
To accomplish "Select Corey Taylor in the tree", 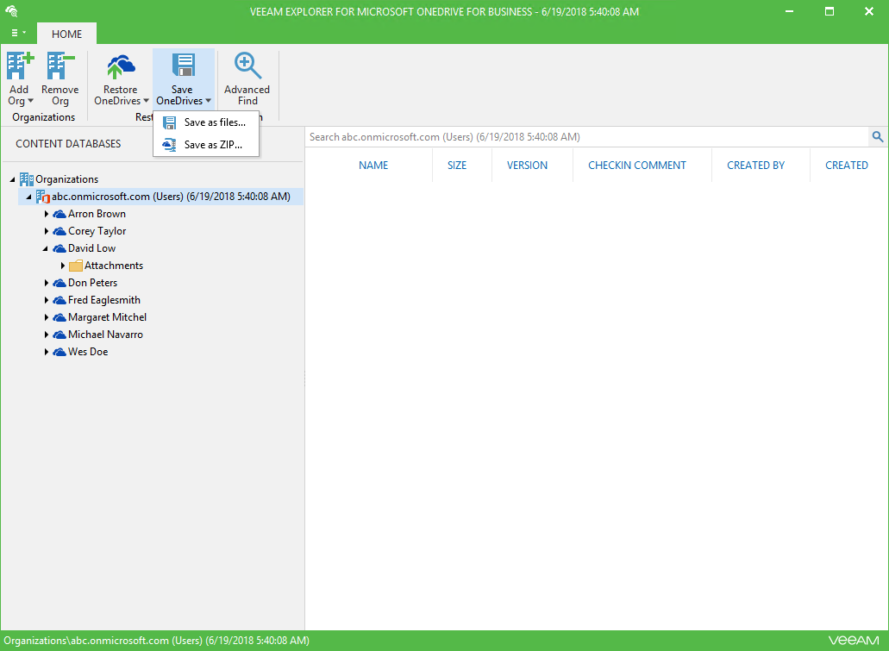I will (97, 231).
